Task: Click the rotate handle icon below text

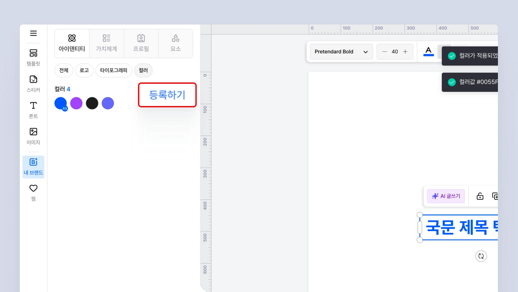Action: [481, 256]
